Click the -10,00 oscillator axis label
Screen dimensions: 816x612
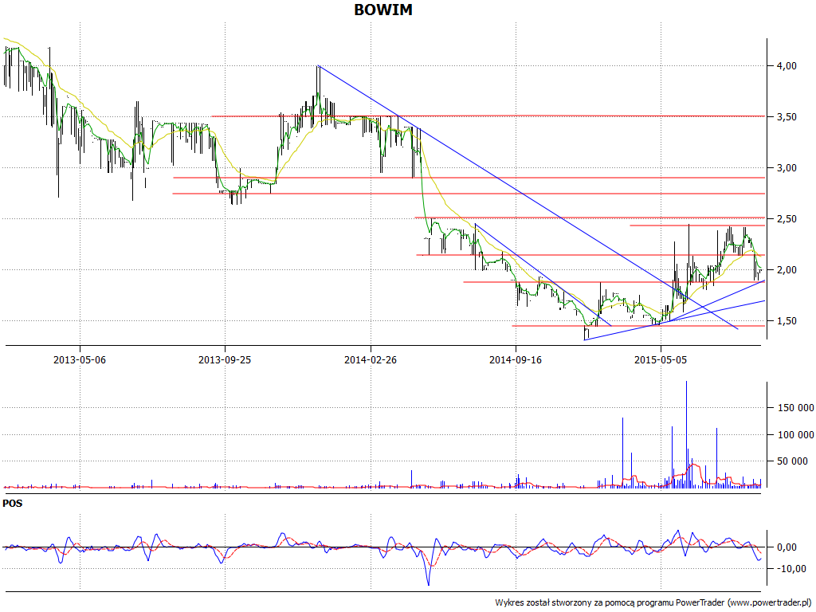(793, 569)
